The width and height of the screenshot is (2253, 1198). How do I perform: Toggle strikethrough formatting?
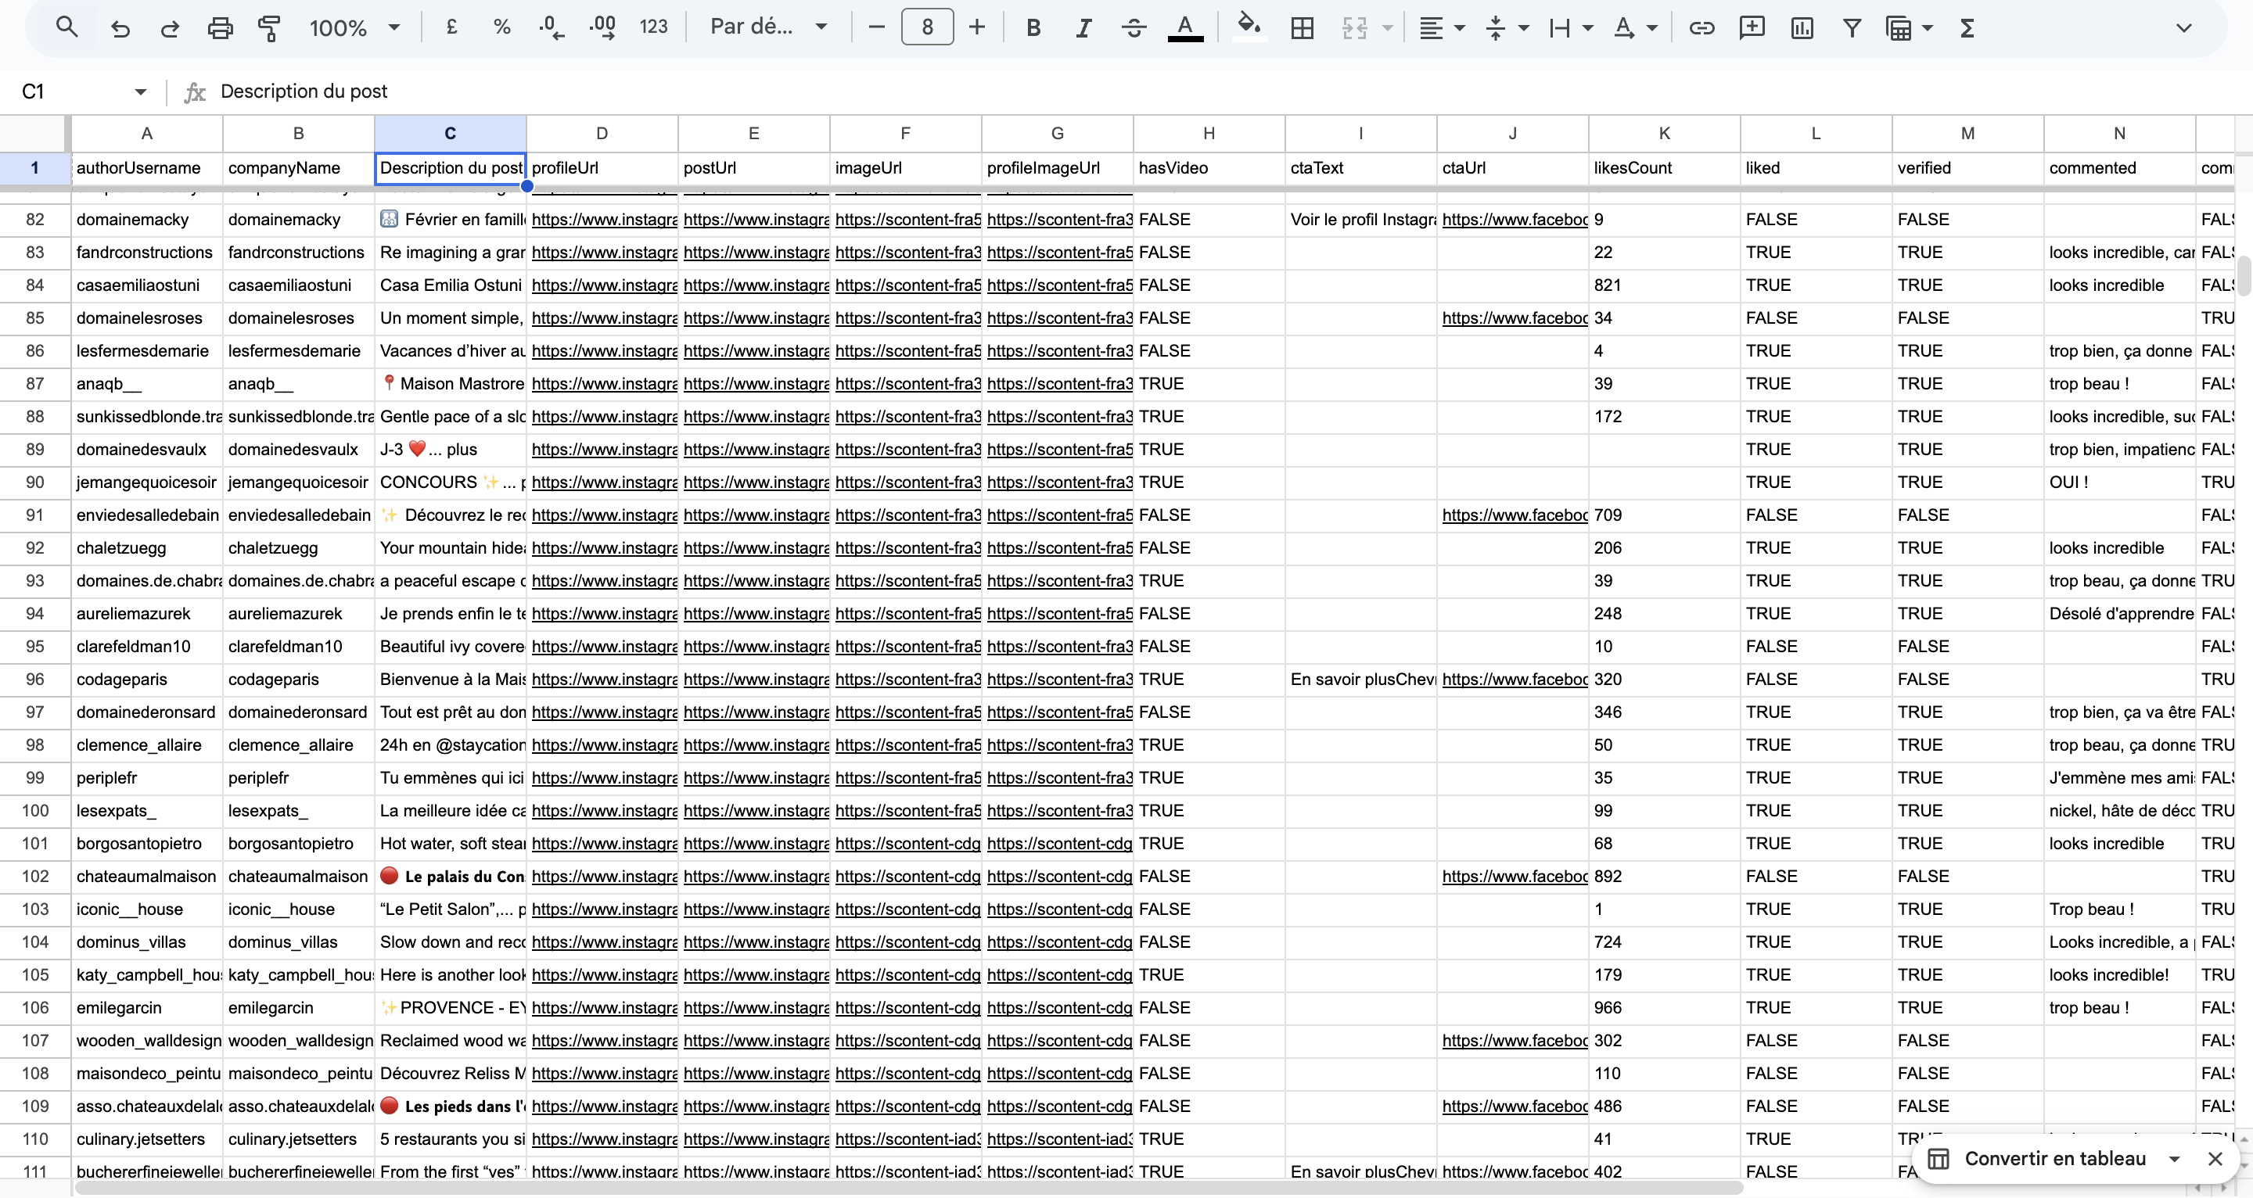(x=1134, y=28)
